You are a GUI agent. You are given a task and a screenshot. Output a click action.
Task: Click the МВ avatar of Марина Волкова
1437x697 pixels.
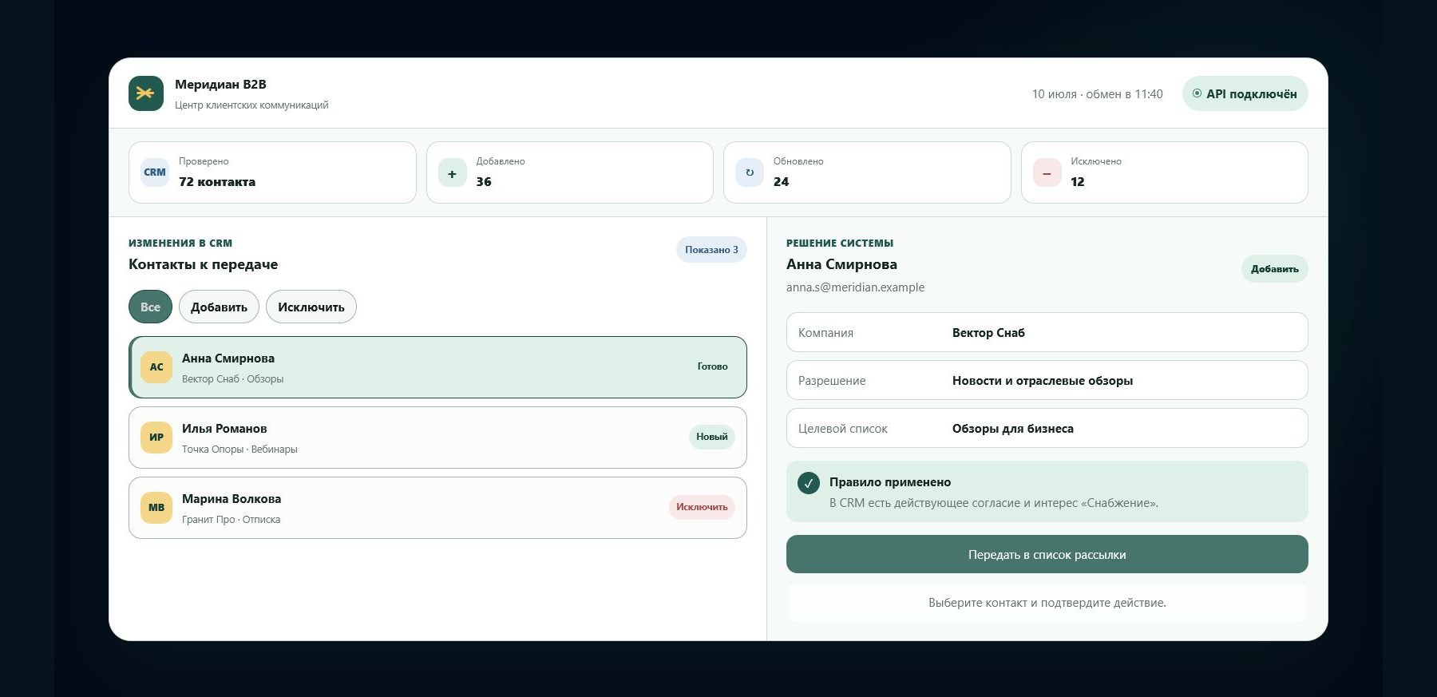[x=156, y=508]
